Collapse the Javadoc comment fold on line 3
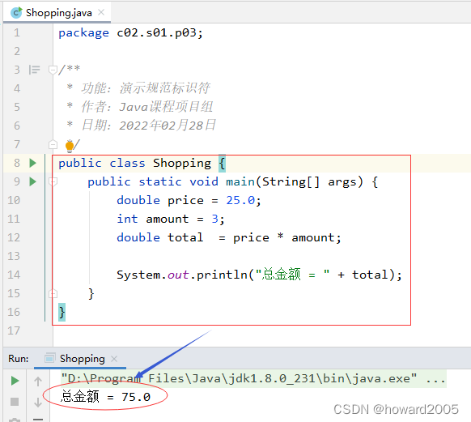The image size is (471, 422). [53, 70]
